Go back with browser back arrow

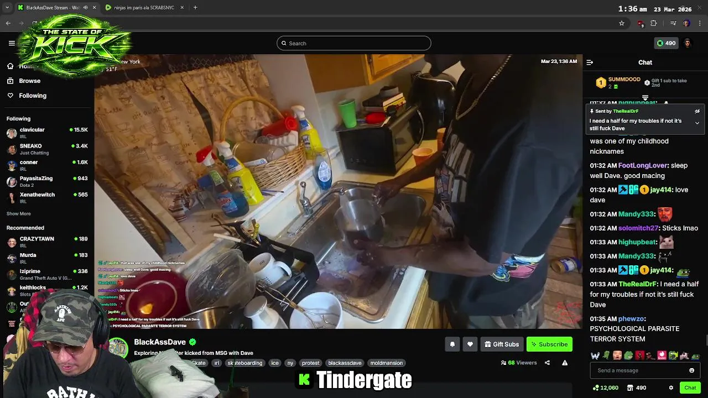coord(8,23)
